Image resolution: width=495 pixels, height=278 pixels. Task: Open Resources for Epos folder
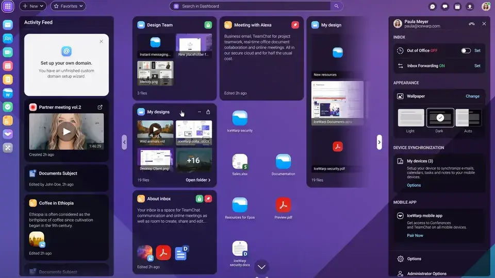(240, 205)
